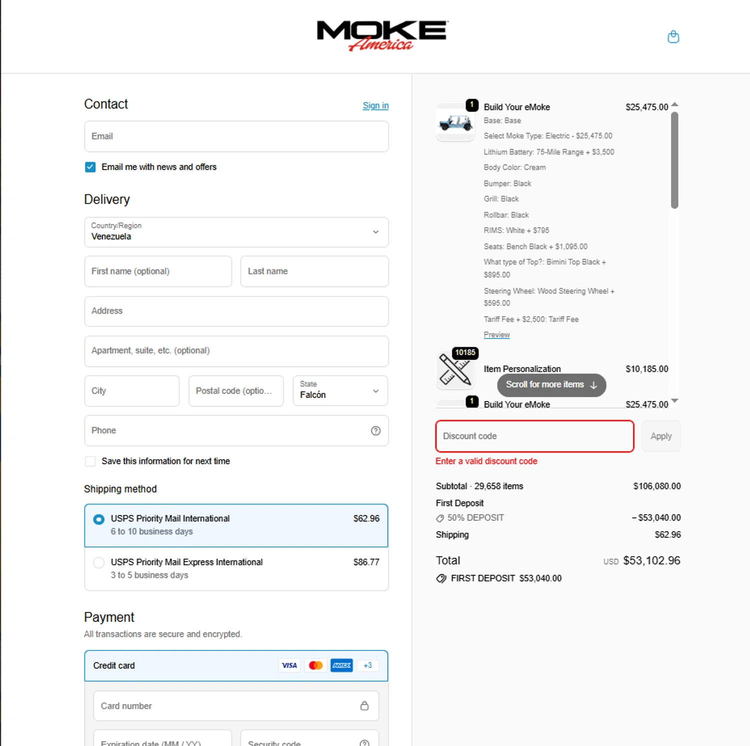Click 'RIMS: White + $795' line
Image resolution: width=750 pixels, height=746 pixels.
516,230
